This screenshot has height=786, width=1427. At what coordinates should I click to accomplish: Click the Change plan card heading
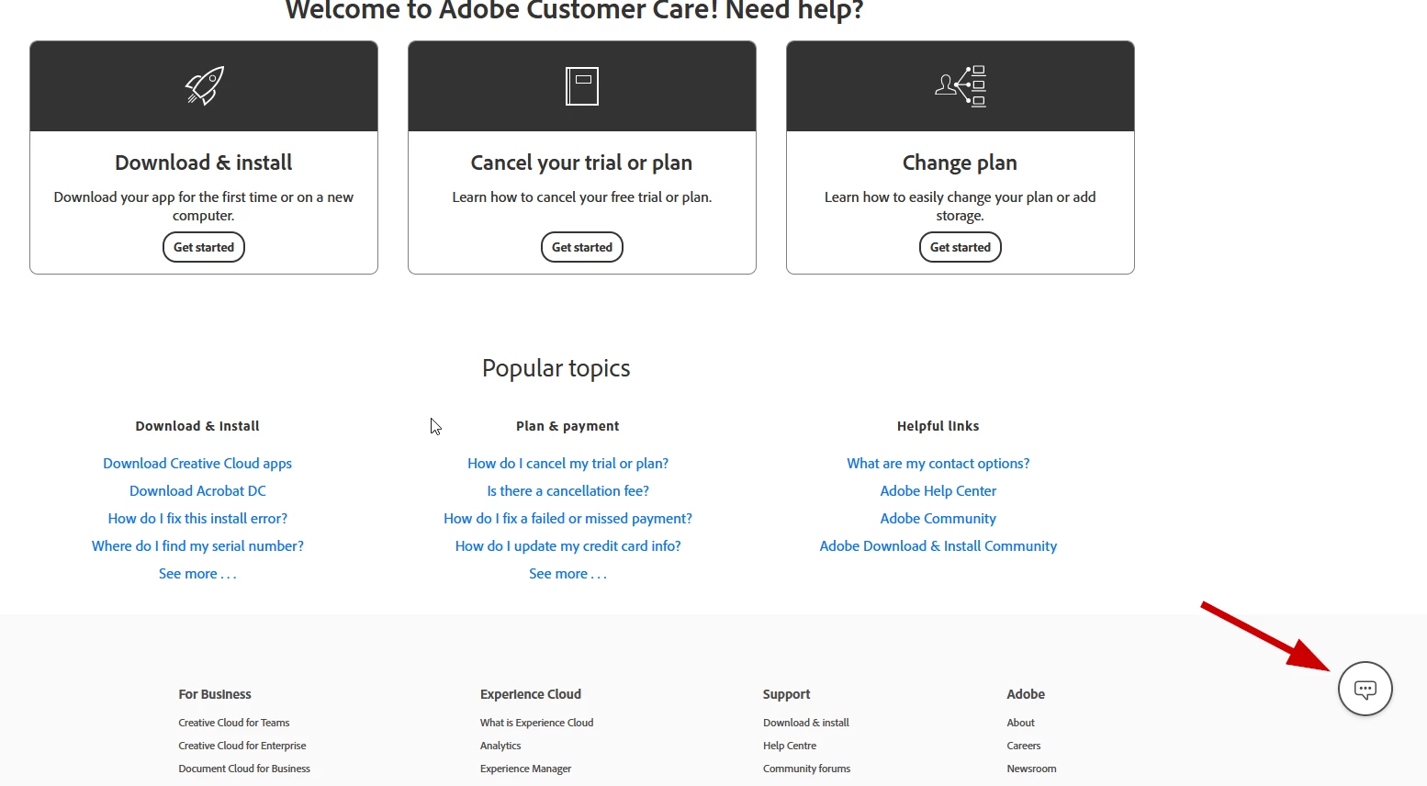(x=961, y=163)
